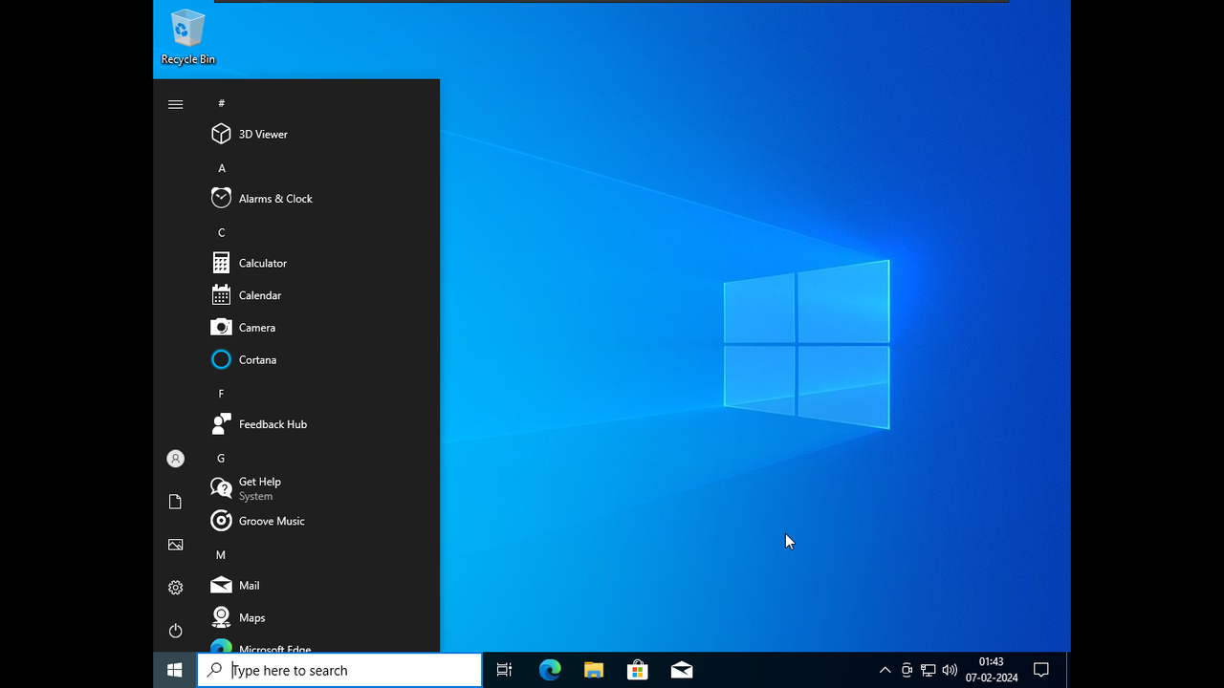
Task: Click the Power button
Action: pyautogui.click(x=175, y=631)
